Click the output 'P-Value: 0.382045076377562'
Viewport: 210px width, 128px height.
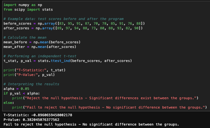point(31,120)
